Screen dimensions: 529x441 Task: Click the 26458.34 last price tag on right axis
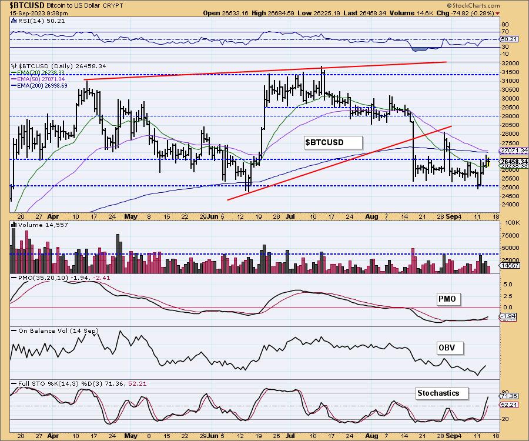(x=513, y=162)
